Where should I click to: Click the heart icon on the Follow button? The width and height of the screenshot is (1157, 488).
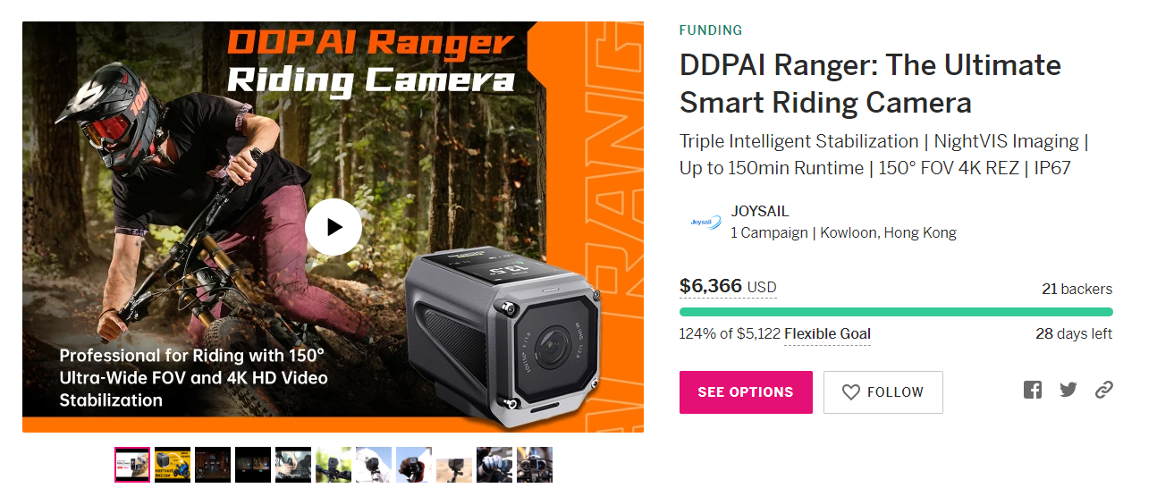pos(851,392)
